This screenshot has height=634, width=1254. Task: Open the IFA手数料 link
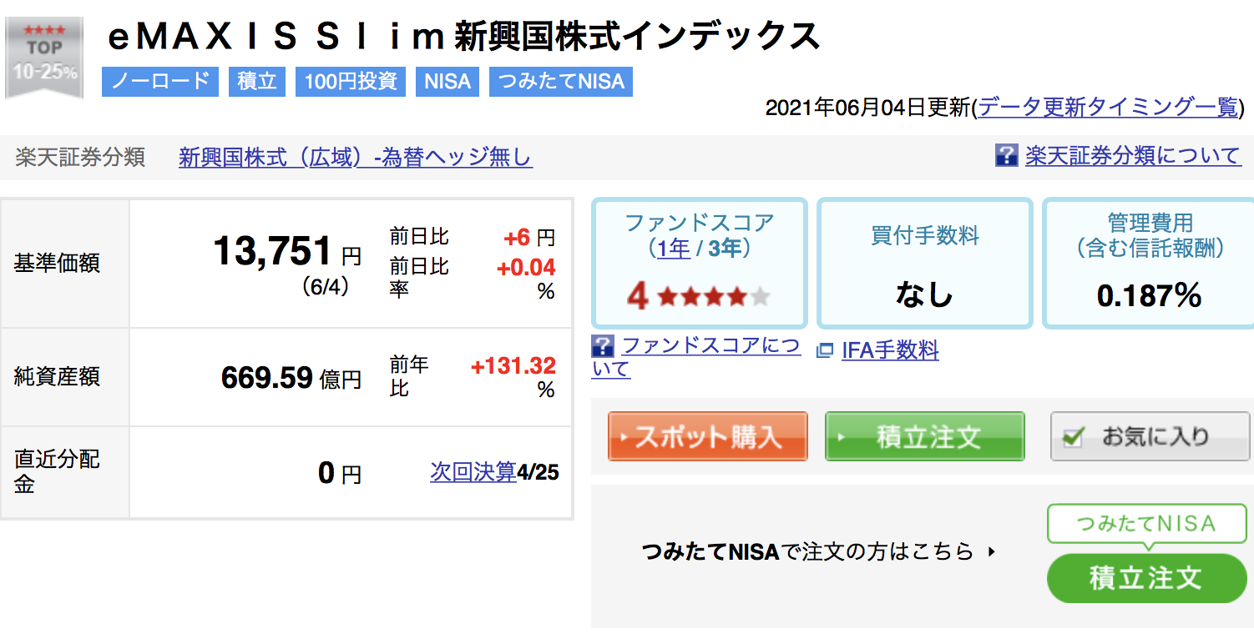click(890, 350)
